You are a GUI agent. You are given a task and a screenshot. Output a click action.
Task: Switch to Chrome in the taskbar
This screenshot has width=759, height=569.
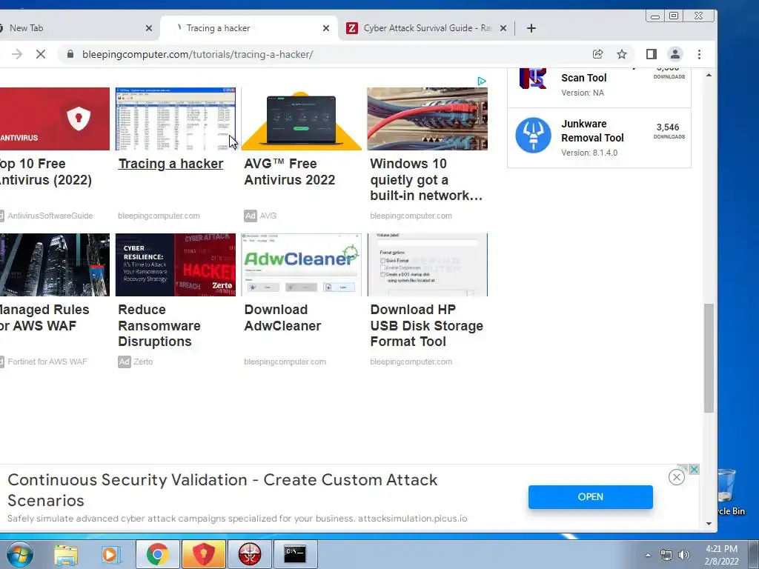click(x=157, y=554)
